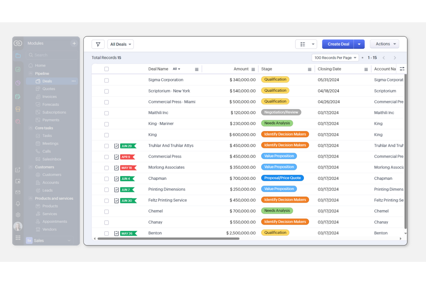Check the select-all checkbox in the header
The height and width of the screenshot is (284, 426).
click(106, 69)
